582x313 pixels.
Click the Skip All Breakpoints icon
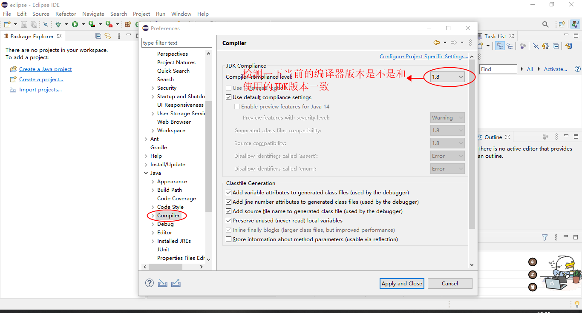point(46,24)
